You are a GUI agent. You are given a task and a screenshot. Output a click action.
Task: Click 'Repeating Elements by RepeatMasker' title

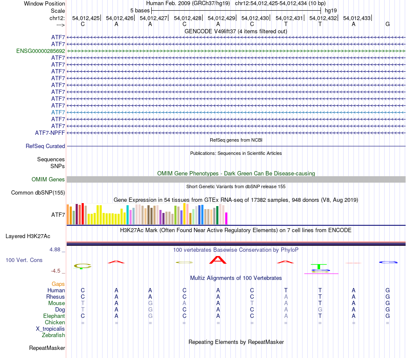coord(236,342)
